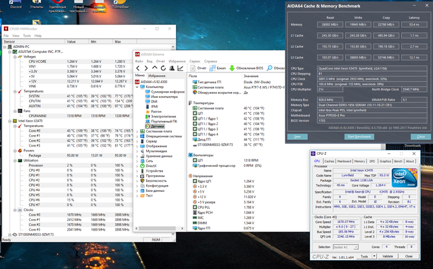Screen dimensions: 433x269
Task: Click Validate button in CPU-Z
Action: point(388,256)
